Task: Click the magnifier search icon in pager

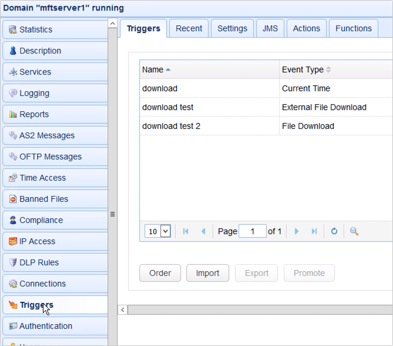Action: point(354,231)
